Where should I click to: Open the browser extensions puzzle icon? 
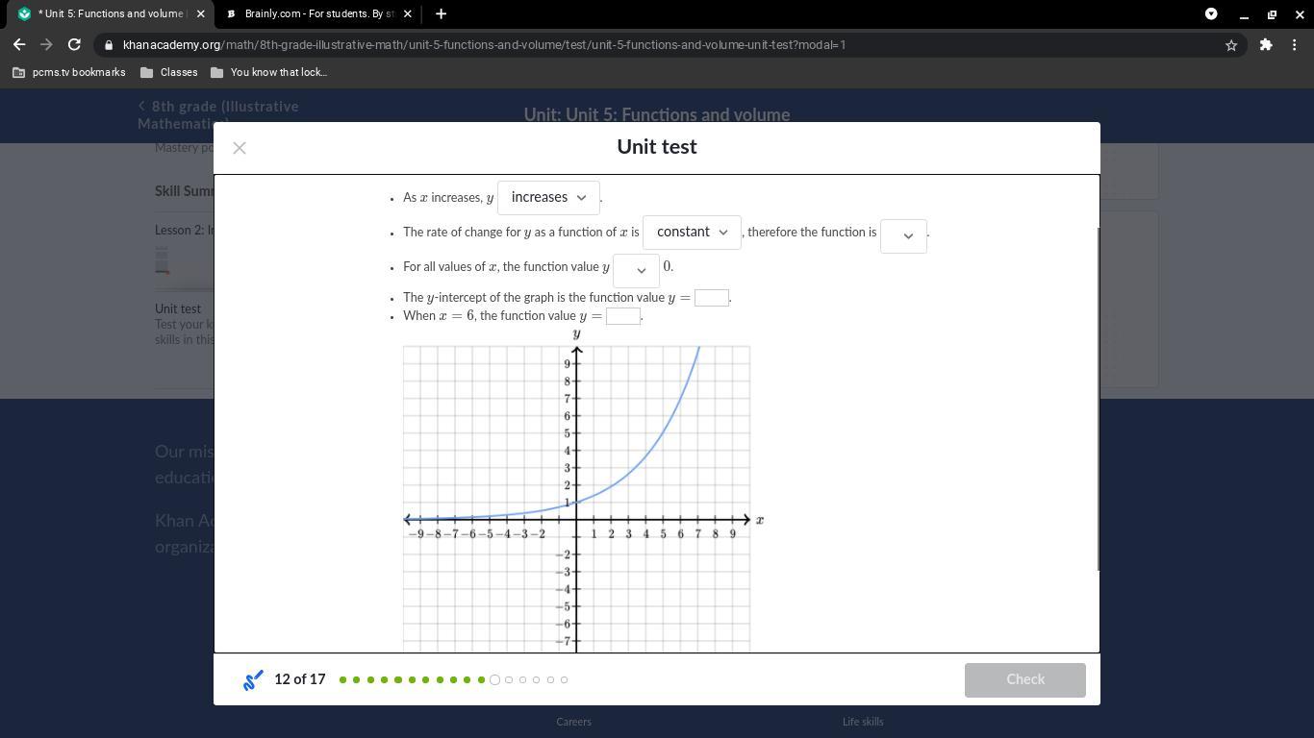(x=1266, y=45)
